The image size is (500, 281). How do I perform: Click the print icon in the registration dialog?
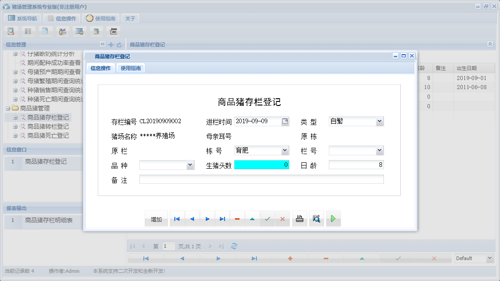[299, 219]
